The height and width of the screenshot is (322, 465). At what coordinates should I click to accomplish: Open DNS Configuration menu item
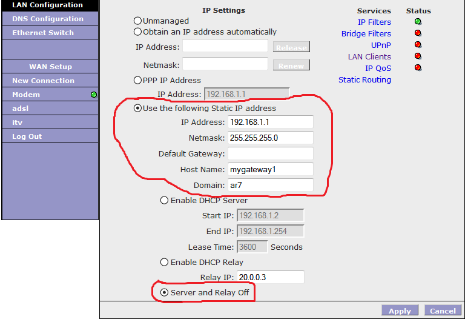coord(50,19)
